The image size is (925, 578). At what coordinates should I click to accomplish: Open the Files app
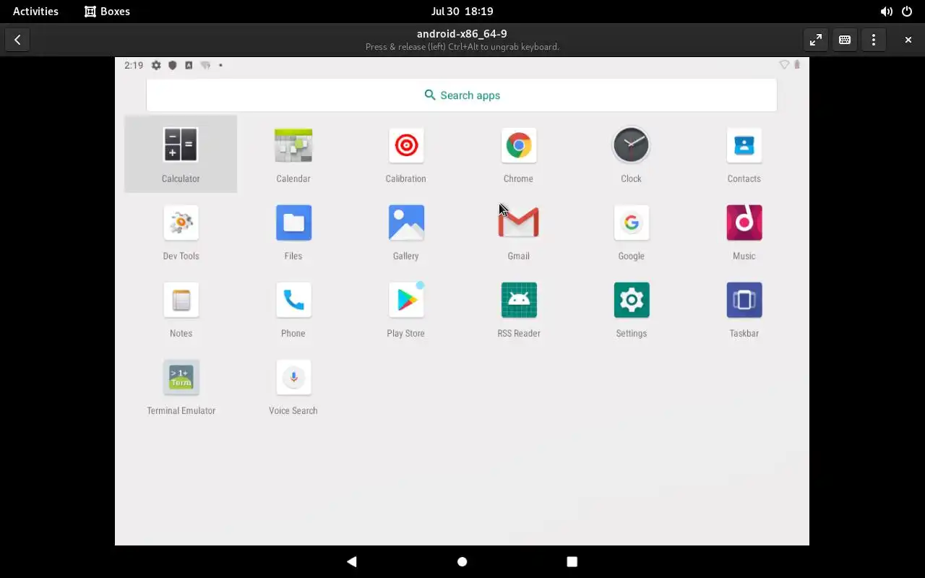coord(293,231)
